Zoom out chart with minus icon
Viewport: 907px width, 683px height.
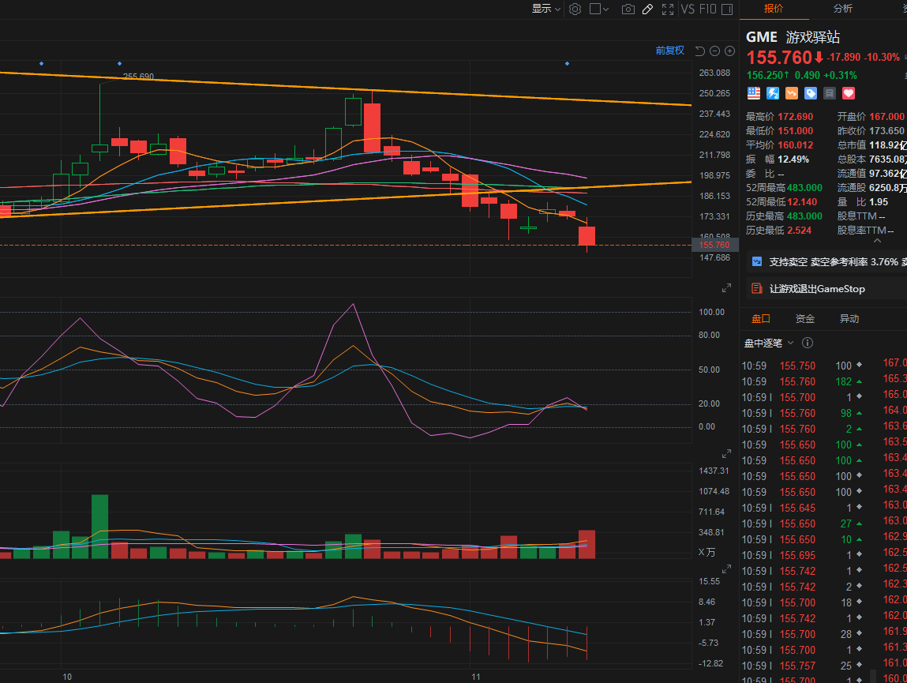pos(714,51)
